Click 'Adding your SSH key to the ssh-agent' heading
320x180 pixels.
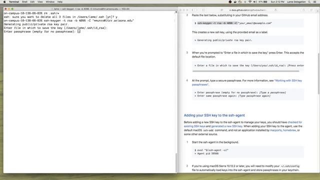(x=214, y=115)
